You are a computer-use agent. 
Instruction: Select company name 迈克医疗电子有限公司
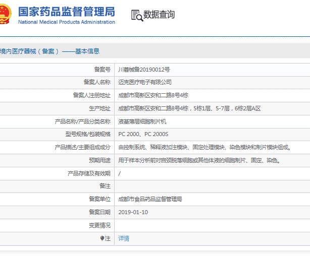tap(145, 82)
